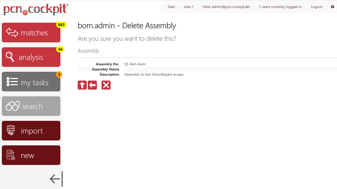Click the search binoculars icon
Screen dimensions: 337x189
13,106
